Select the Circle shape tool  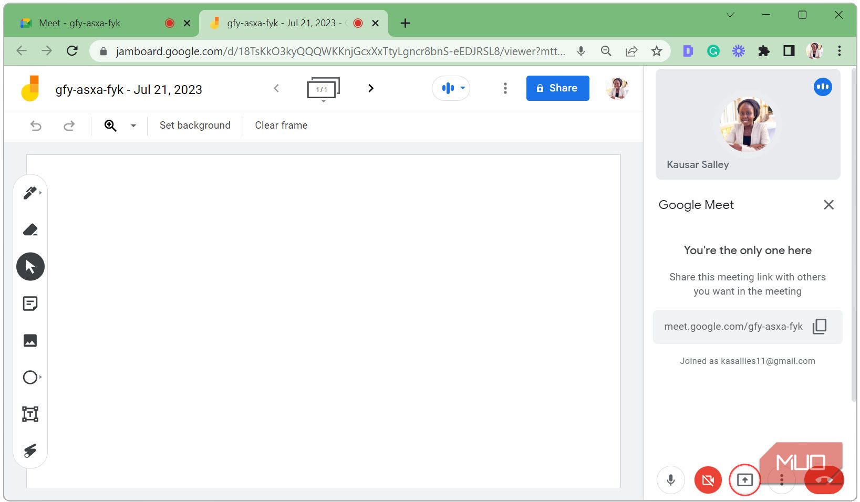pos(30,377)
